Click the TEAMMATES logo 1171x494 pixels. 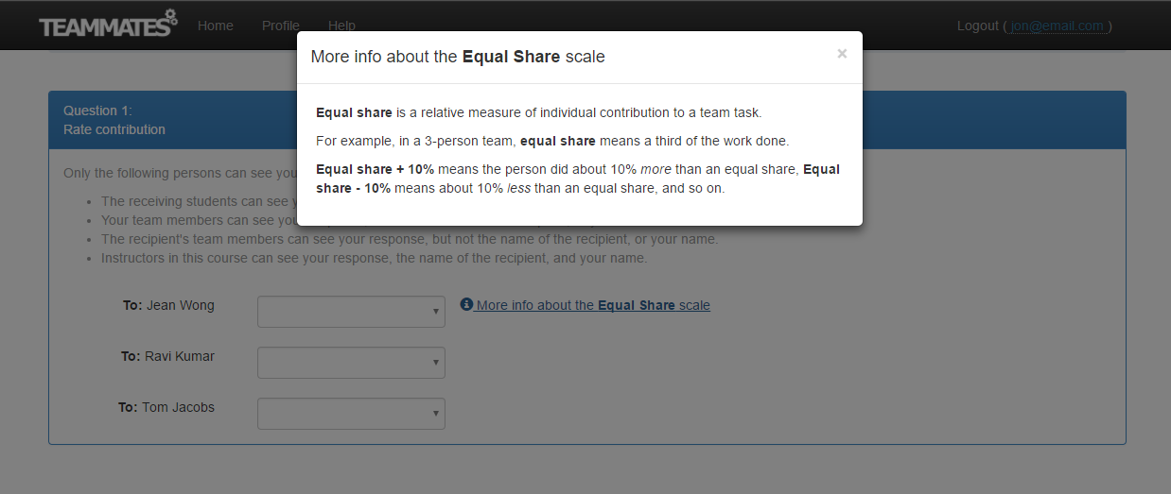(x=108, y=24)
